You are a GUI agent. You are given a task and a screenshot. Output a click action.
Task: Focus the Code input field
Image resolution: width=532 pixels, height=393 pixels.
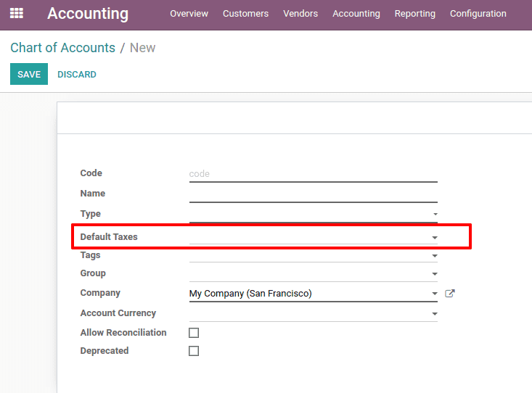313,174
